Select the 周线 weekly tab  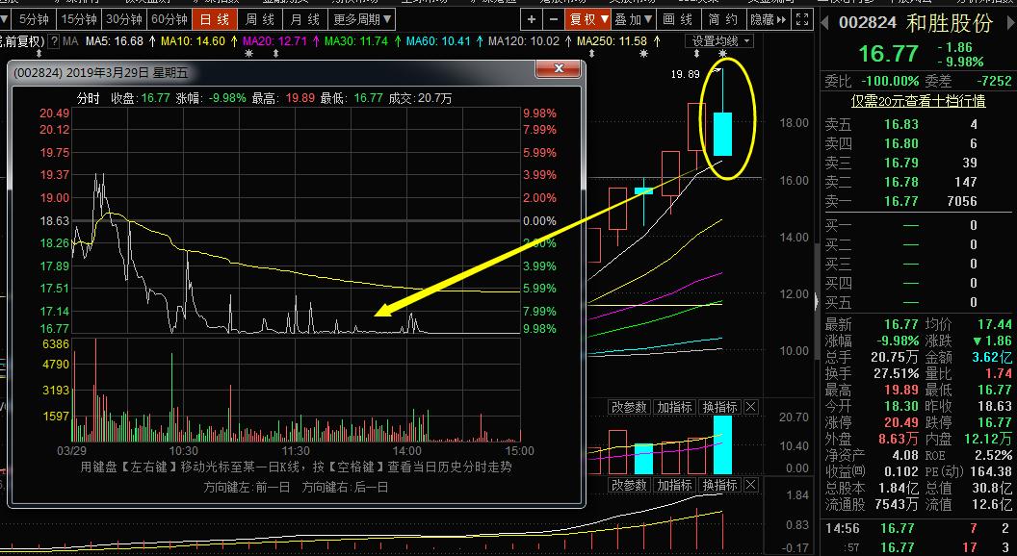260,19
